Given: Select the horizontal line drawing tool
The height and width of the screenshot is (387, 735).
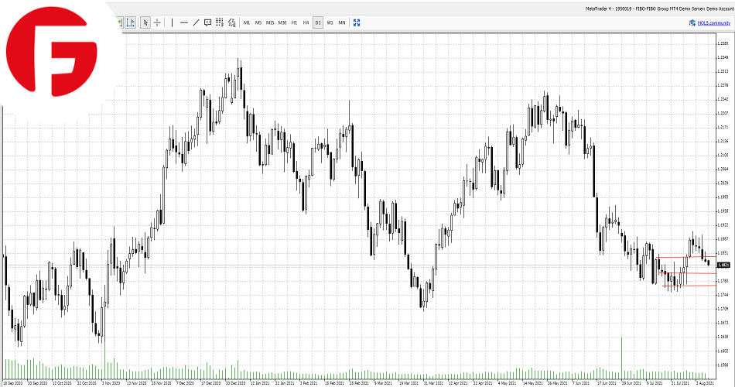Looking at the screenshot, I should pyautogui.click(x=184, y=22).
